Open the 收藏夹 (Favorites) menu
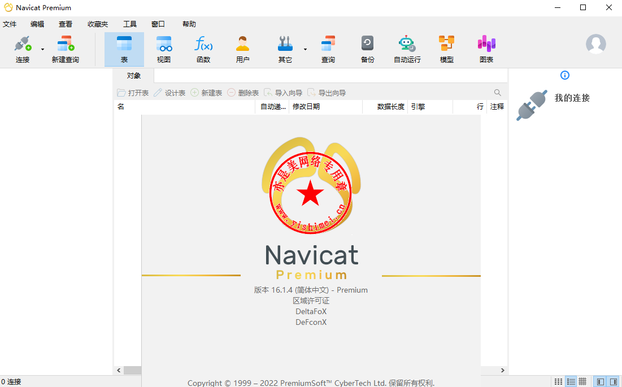The height and width of the screenshot is (387, 622). click(x=98, y=24)
